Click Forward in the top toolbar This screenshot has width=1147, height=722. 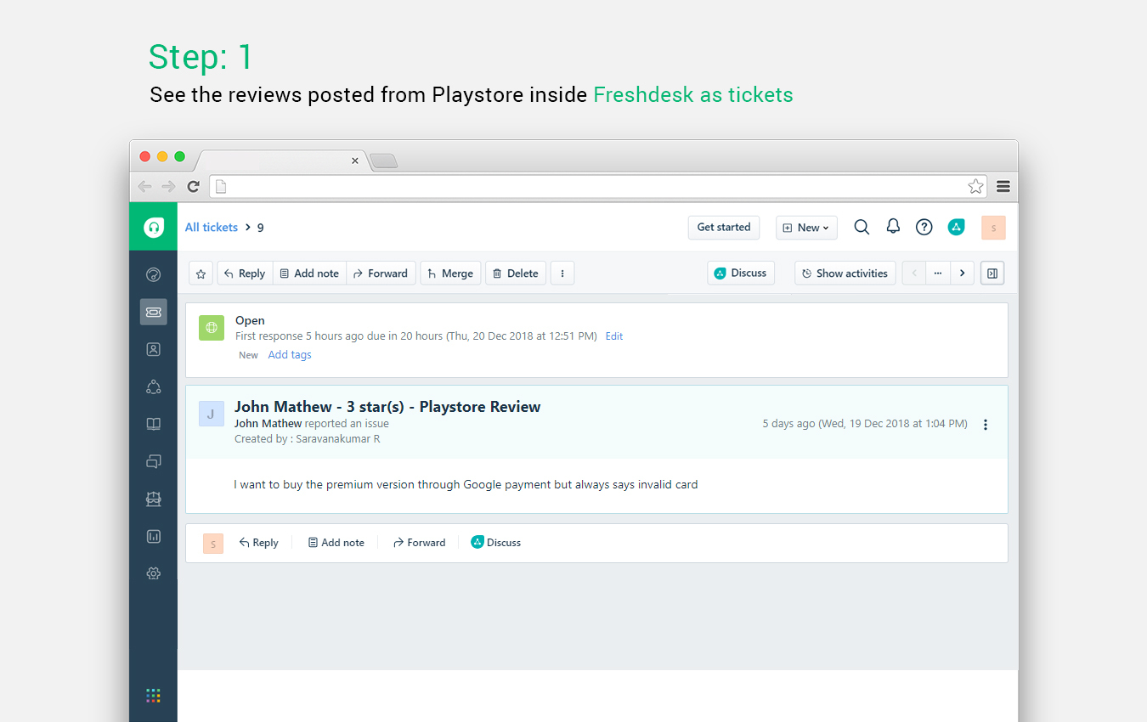tap(381, 273)
